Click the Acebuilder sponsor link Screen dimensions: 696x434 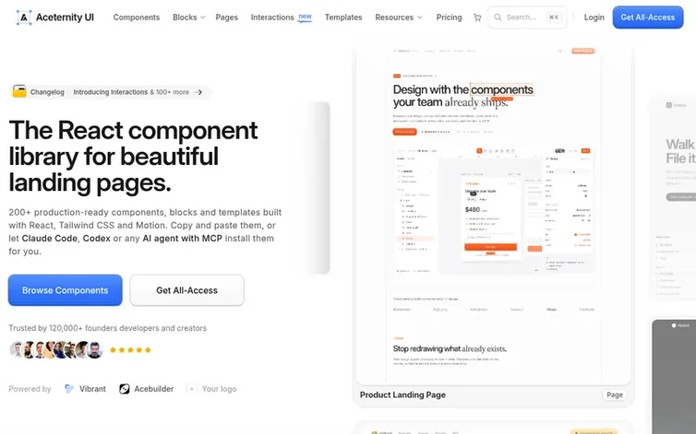click(147, 389)
